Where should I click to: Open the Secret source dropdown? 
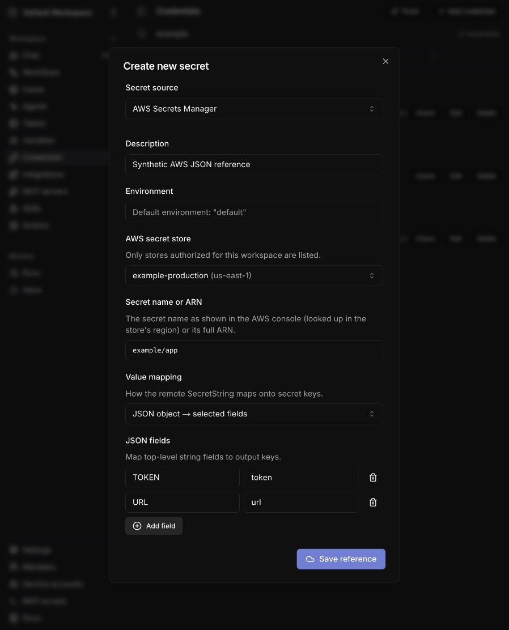pyautogui.click(x=254, y=109)
